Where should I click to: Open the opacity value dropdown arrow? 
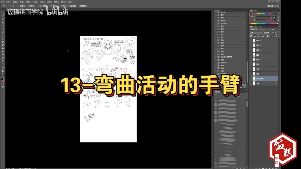277,33
